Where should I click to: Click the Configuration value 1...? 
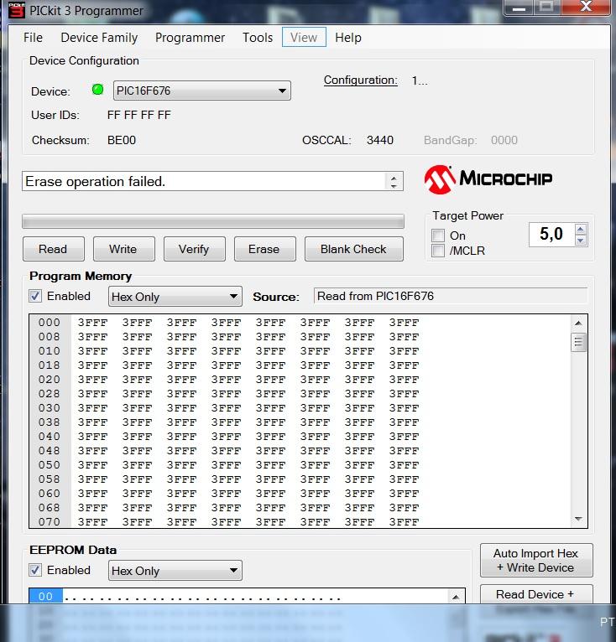pos(420,80)
